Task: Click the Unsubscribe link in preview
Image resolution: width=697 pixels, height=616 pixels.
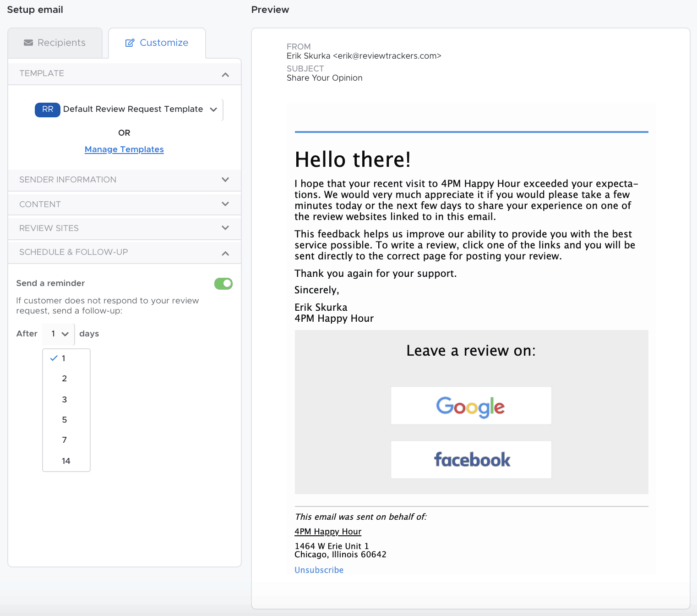Action: (x=319, y=570)
